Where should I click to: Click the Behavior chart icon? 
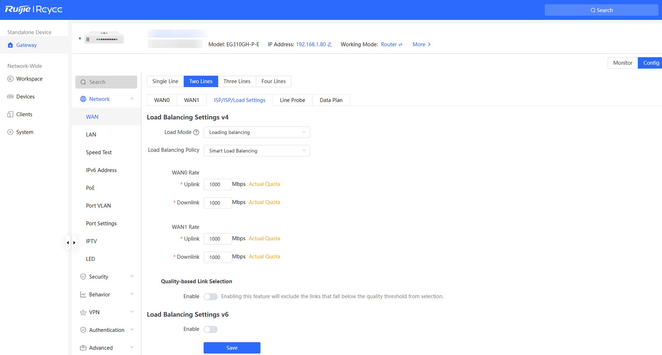83,295
